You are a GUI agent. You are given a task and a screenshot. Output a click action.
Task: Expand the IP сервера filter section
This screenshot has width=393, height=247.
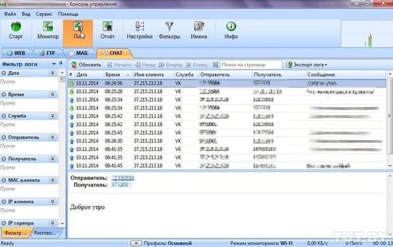click(53, 223)
